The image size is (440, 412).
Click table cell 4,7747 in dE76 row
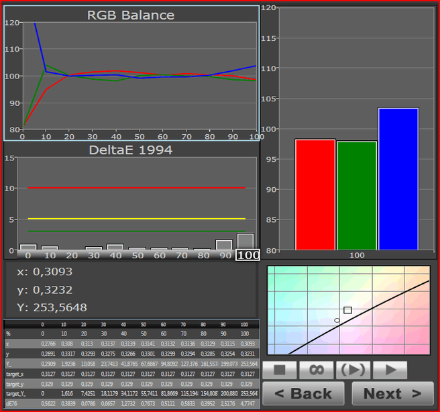(x=248, y=403)
